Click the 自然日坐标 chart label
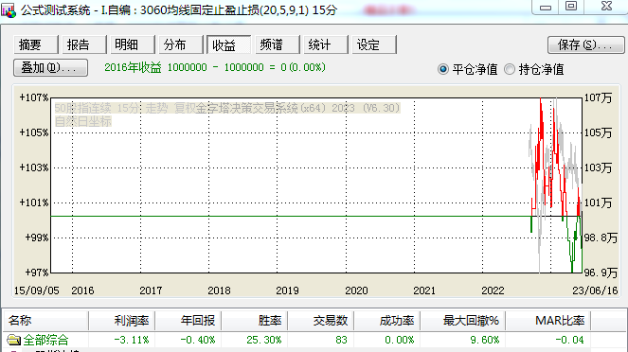 click(x=83, y=122)
